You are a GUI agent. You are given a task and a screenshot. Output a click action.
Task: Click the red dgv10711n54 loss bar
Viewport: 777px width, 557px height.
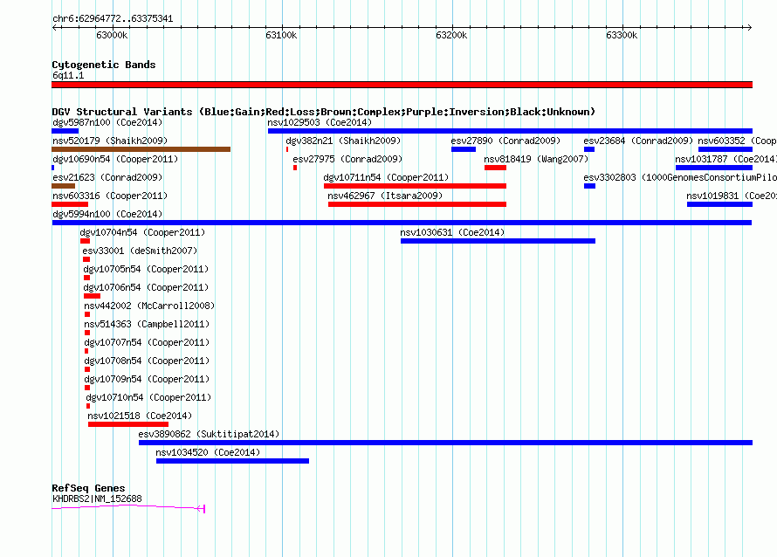pyautogui.click(x=415, y=186)
